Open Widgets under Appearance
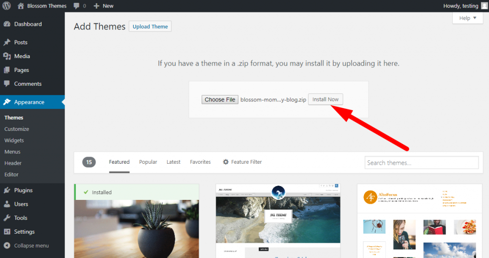The height and width of the screenshot is (258, 489). pyautogui.click(x=14, y=140)
